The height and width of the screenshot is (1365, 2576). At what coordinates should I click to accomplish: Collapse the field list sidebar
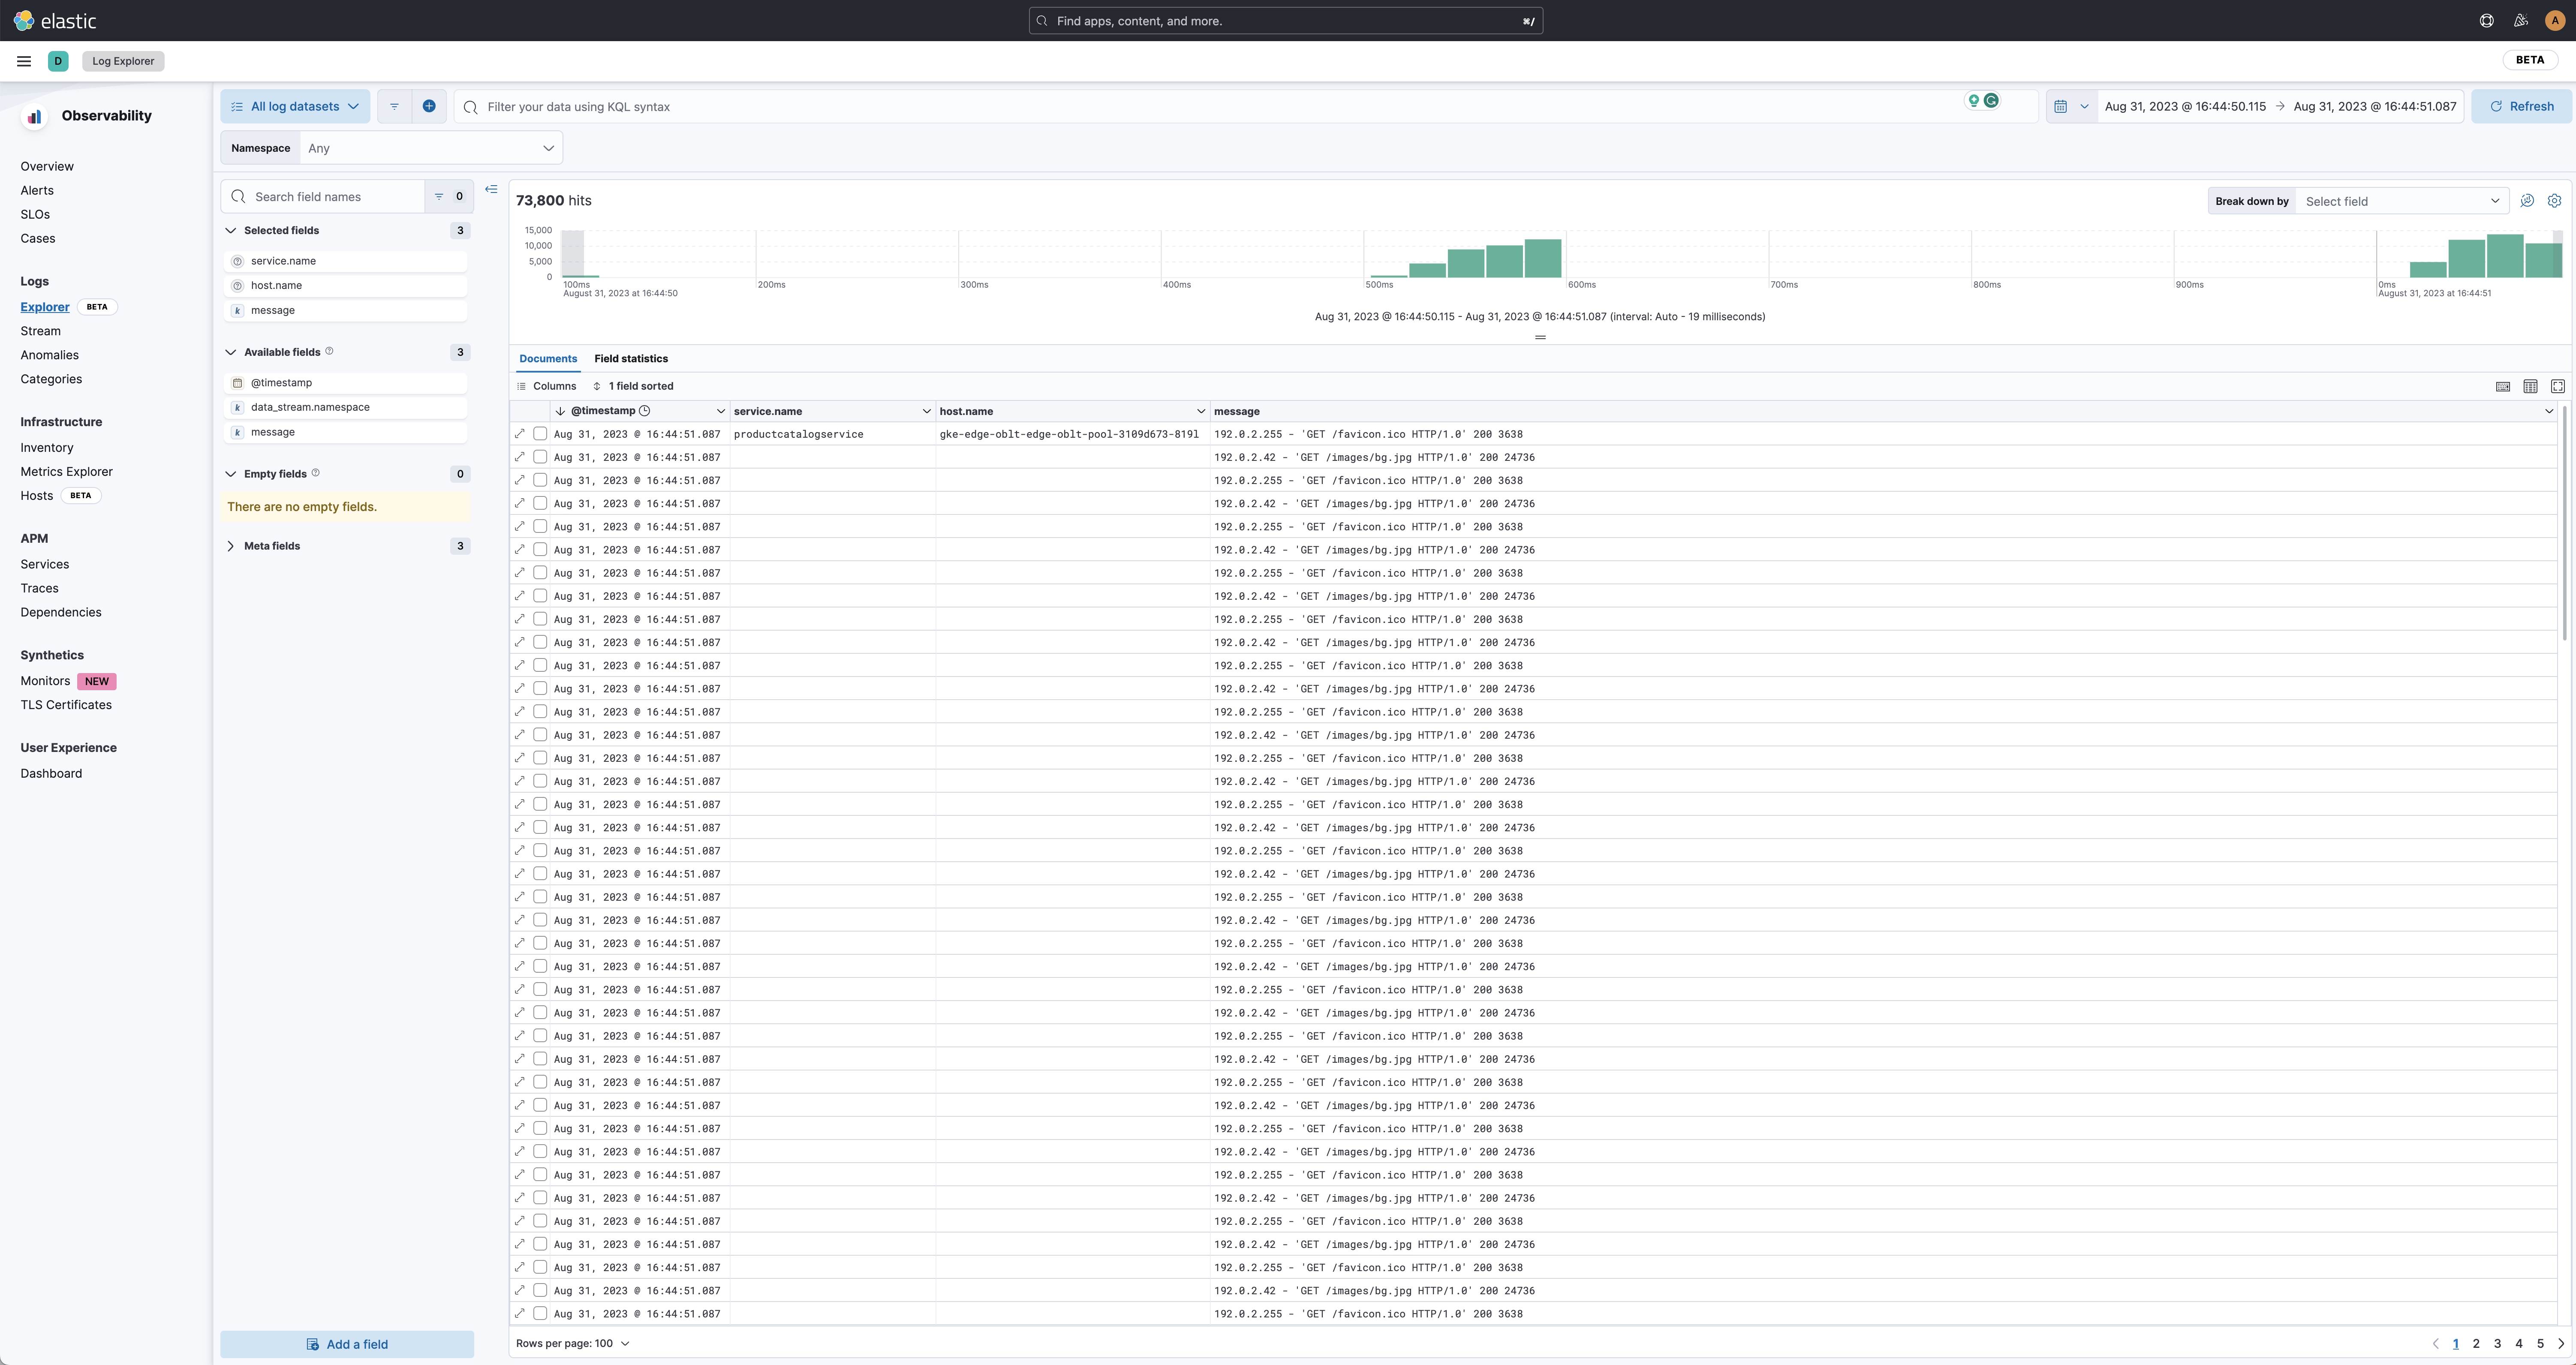pyautogui.click(x=491, y=189)
